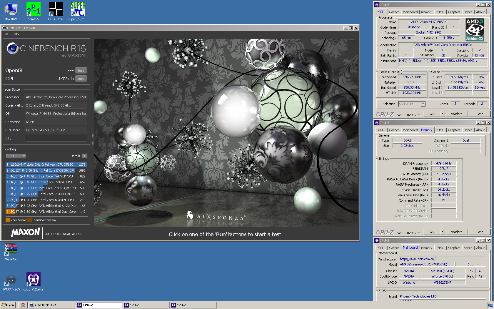The height and width of the screenshot is (309, 494).
Task: Switch to Caches tab in top CPU-Z window
Action: pos(394,12)
